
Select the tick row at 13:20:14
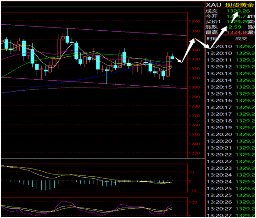231,80
